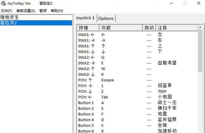The height and width of the screenshot is (133, 205).
Task: Select the 绝地求生 profile
Action: pos(36,17)
